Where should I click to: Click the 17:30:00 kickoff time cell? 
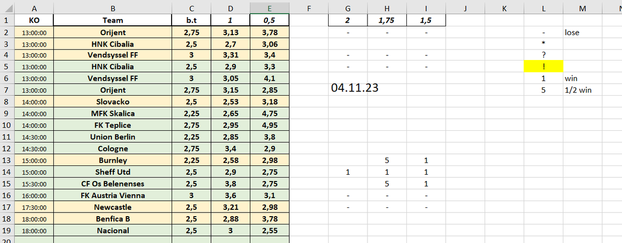pyautogui.click(x=34, y=207)
